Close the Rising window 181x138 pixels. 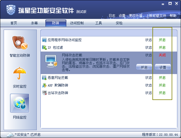pyautogui.click(x=176, y=4)
